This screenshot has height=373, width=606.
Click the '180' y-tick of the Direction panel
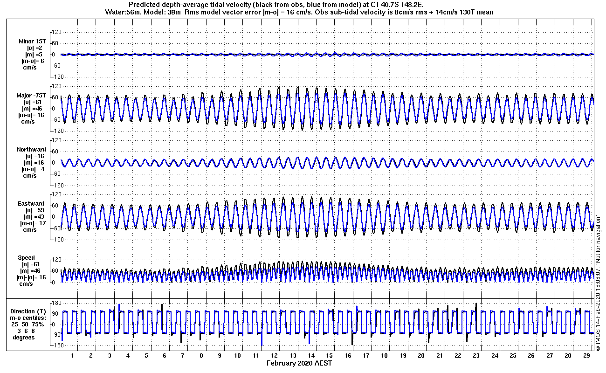(58, 304)
